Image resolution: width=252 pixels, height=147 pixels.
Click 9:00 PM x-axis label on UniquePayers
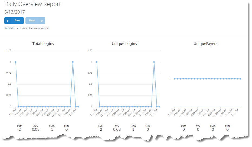click(x=178, y=112)
